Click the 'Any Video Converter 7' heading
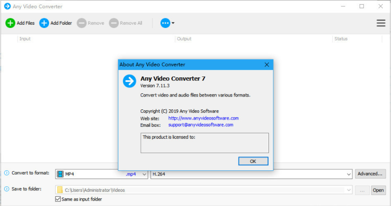Viewport: 391px width, 206px height. [173, 79]
